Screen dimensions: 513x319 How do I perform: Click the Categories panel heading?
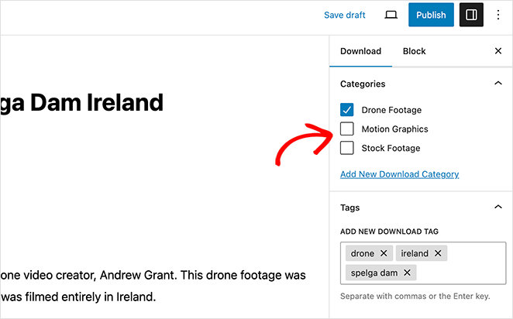tap(363, 84)
